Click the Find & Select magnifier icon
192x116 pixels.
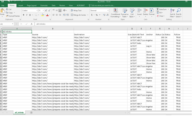[179, 10]
